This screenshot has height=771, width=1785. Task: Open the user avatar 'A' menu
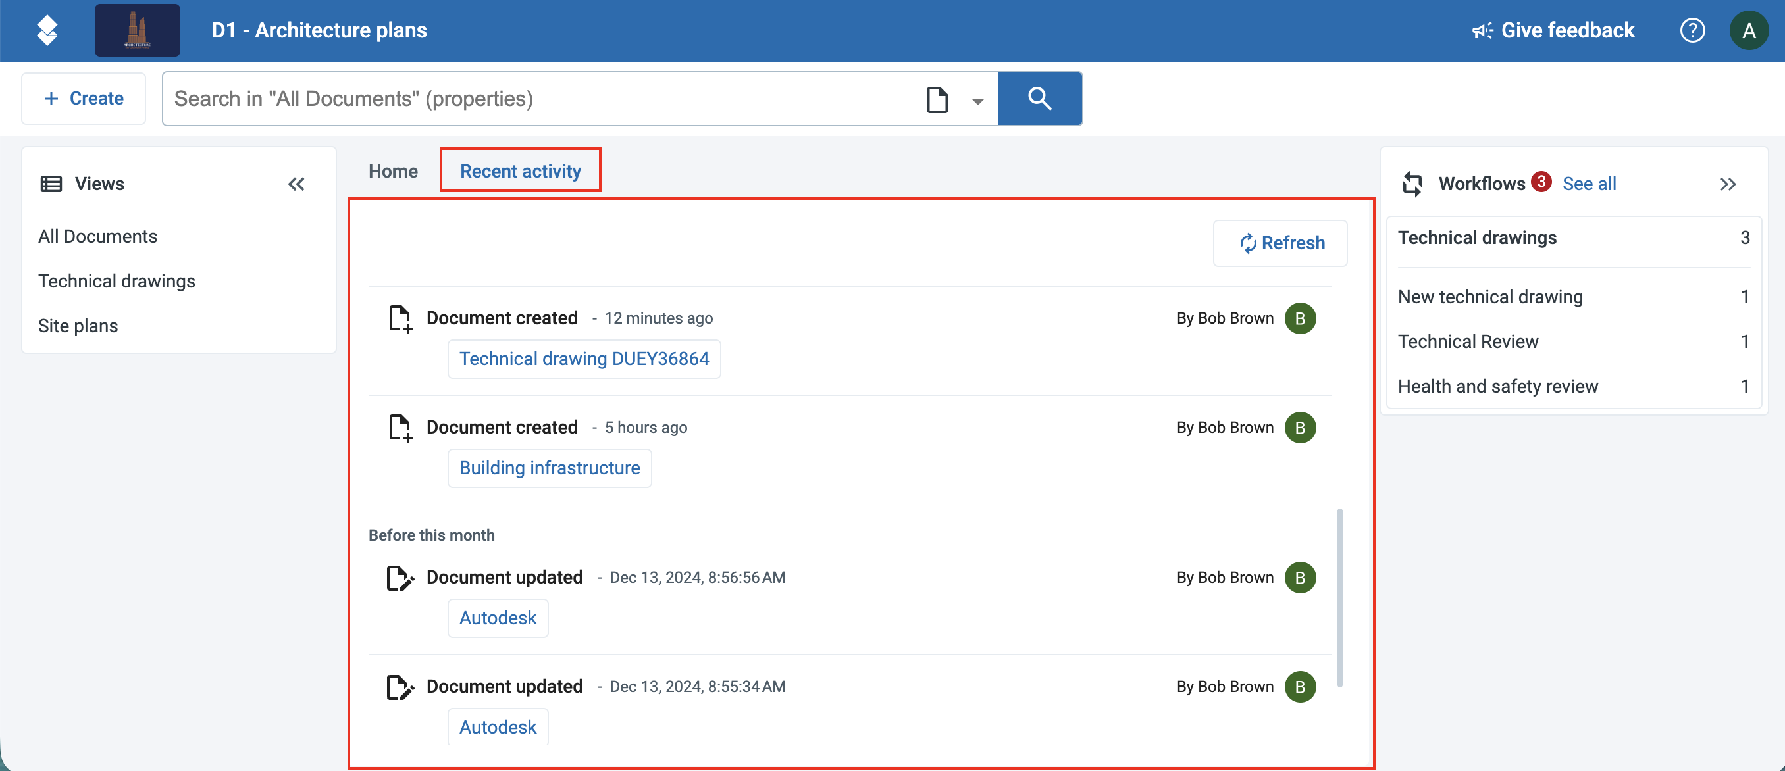click(1749, 30)
